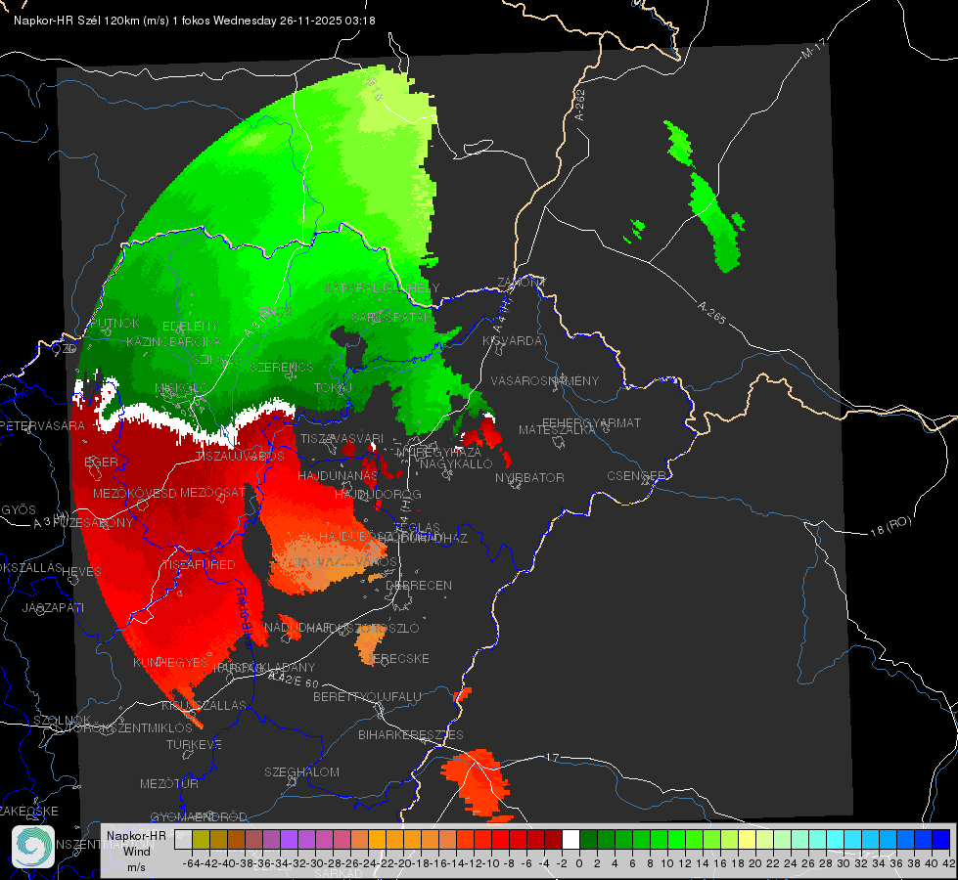Click the CSENGER city label
This screenshot has height=880, width=958.
(x=636, y=476)
